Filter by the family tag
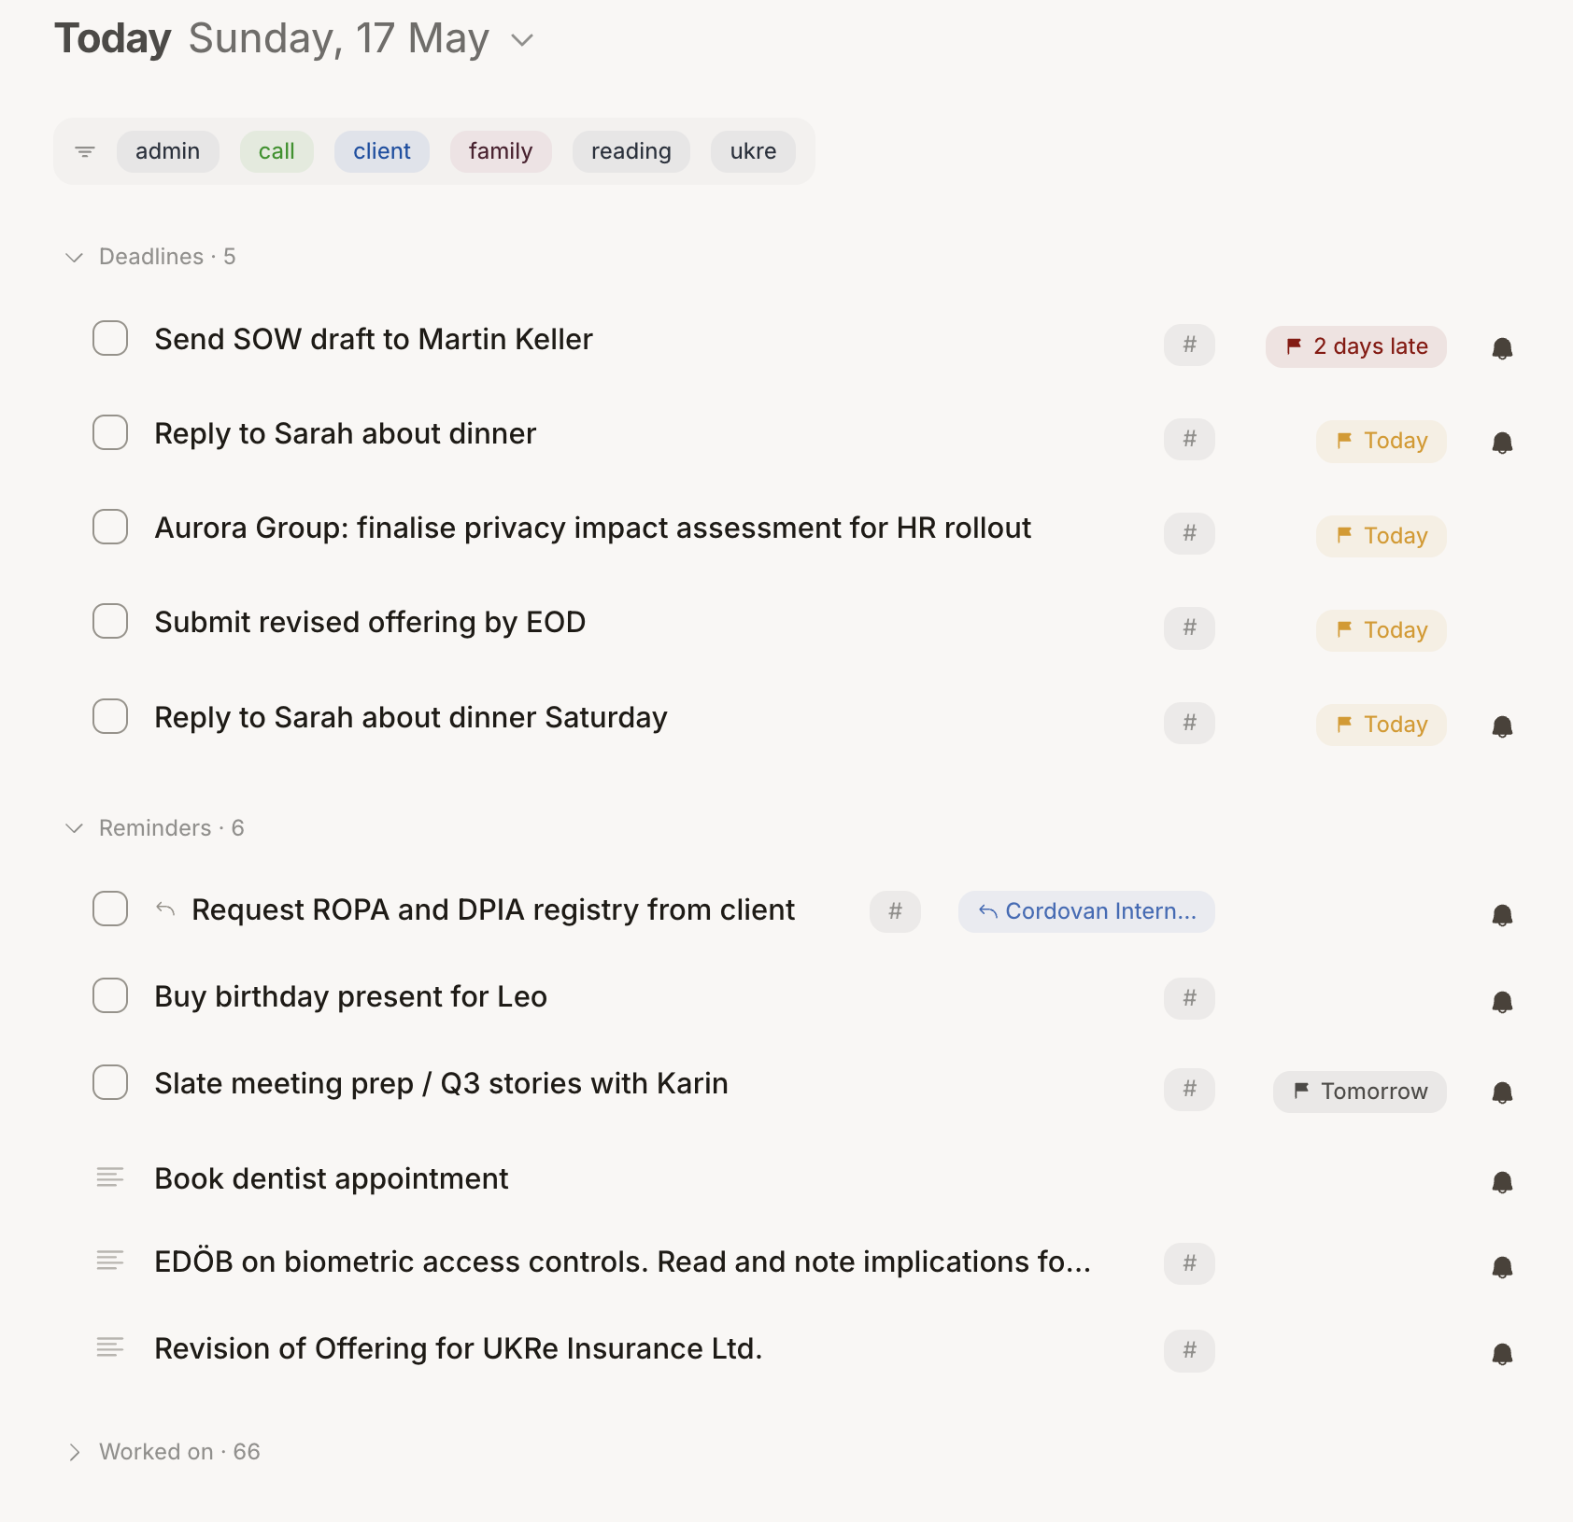 pos(501,151)
